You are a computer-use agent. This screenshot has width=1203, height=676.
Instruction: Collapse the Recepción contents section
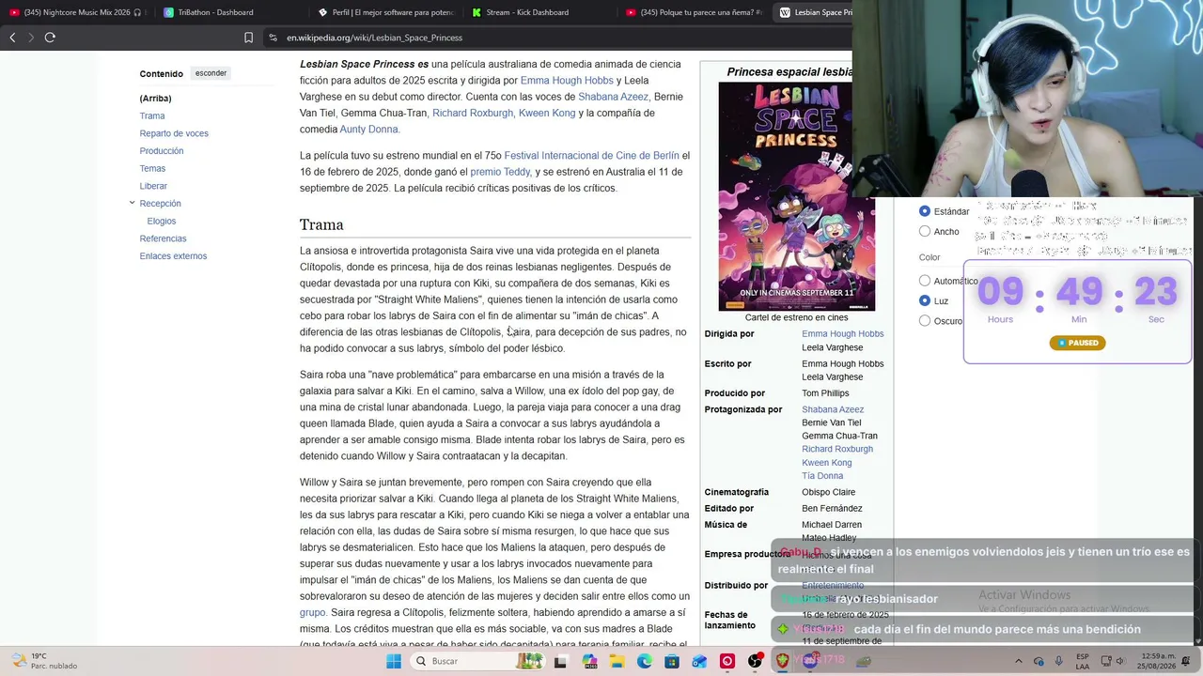click(132, 203)
